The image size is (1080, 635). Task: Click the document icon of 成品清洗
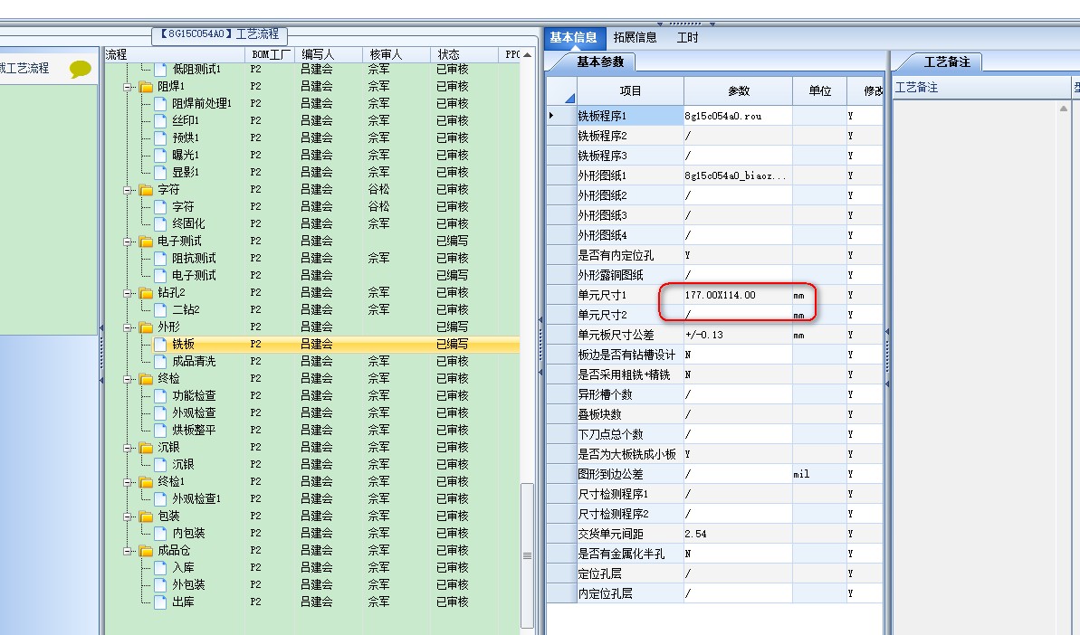coord(160,361)
